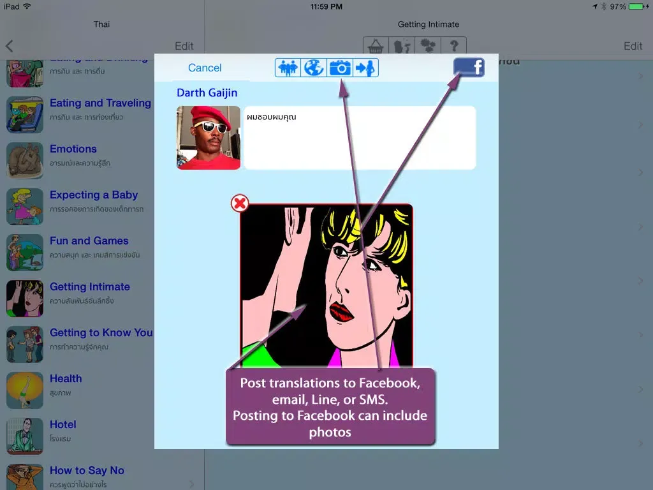653x490 pixels.
Task: Select the globe icon in dialog toolbar
Action: [314, 68]
